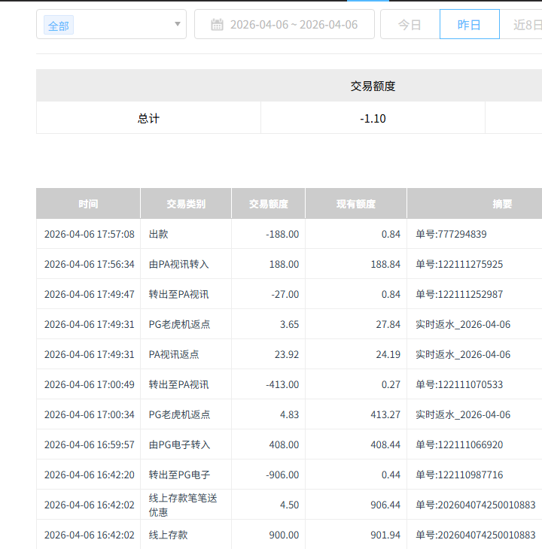Image resolution: width=542 pixels, height=549 pixels.
Task: Click the calendar icon in date range field
Action: (217, 25)
